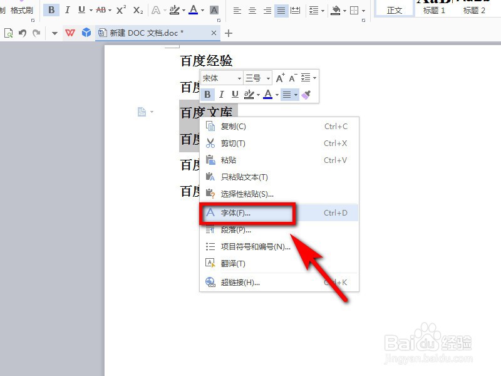This screenshot has width=501, height=376.
Task: Toggle Underline in mini toolbar
Action: click(235, 95)
